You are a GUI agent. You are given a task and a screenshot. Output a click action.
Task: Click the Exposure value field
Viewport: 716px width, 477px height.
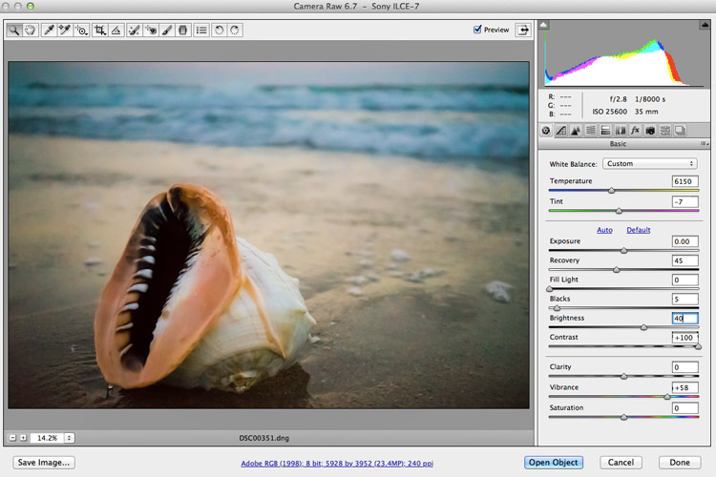pyautogui.click(x=684, y=241)
